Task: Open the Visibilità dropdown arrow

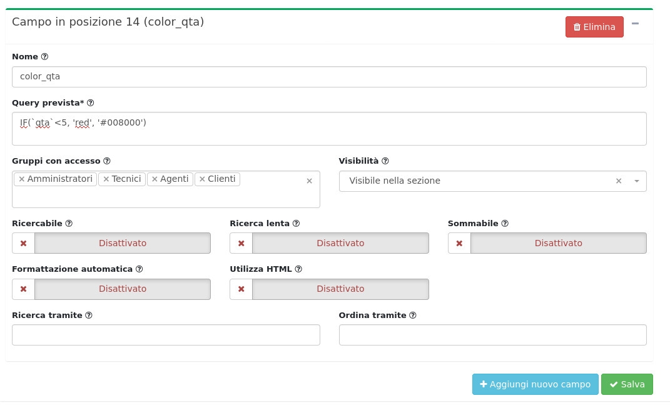Action: 636,181
